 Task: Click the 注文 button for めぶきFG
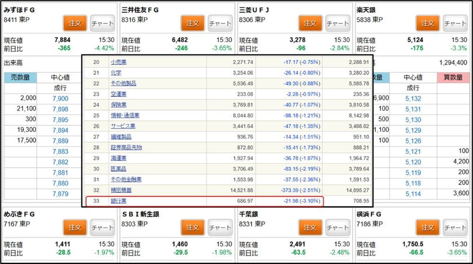75,228
